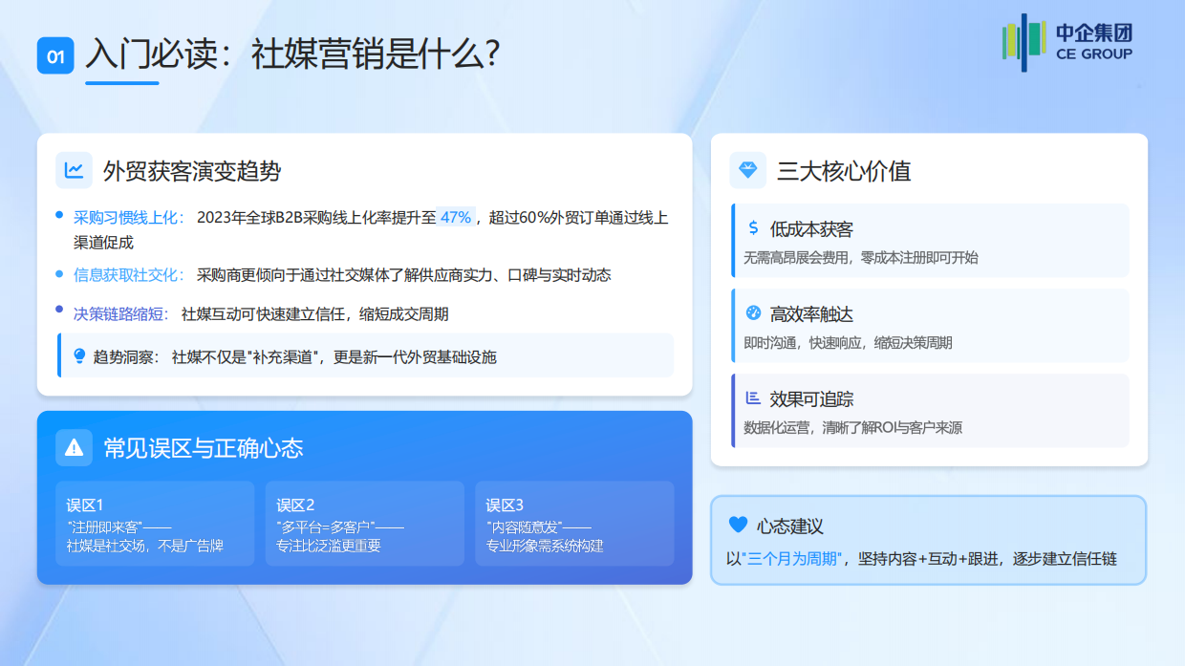Click the warning triangle icon on 常见误区与正确心态
This screenshot has height=666, width=1185.
pos(74,447)
